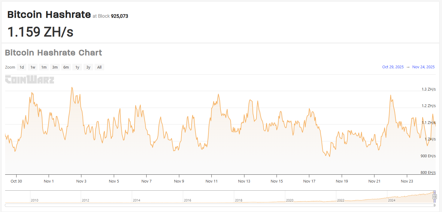Open the Nov 24, 2025 end date picker
This screenshot has width=442, height=212.
pyautogui.click(x=423, y=67)
